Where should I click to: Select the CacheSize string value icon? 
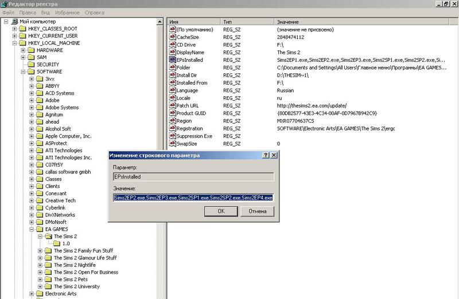pos(172,37)
